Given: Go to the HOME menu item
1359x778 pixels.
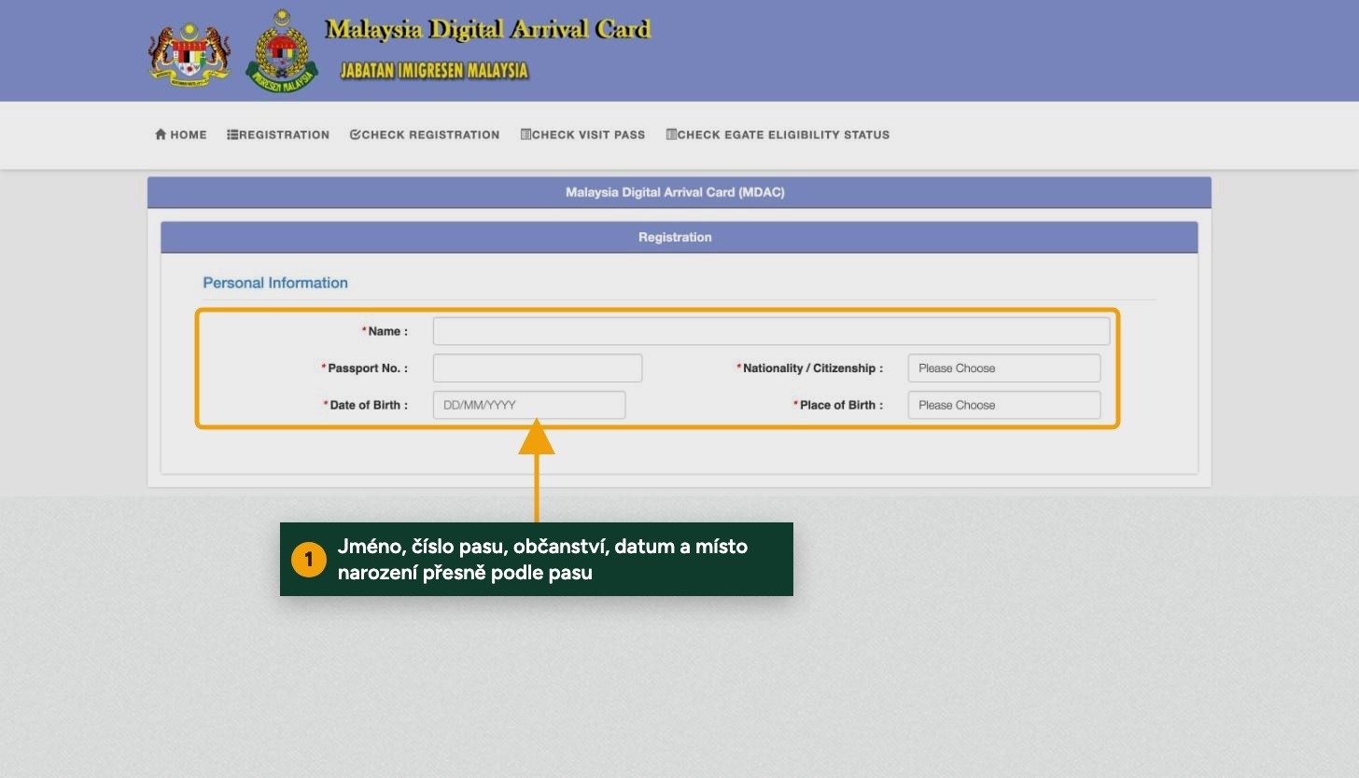Looking at the screenshot, I should [x=181, y=134].
